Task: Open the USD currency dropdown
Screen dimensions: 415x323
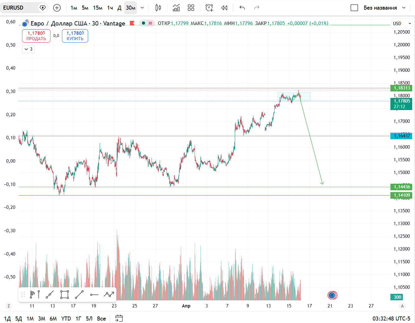Action: click(402, 23)
